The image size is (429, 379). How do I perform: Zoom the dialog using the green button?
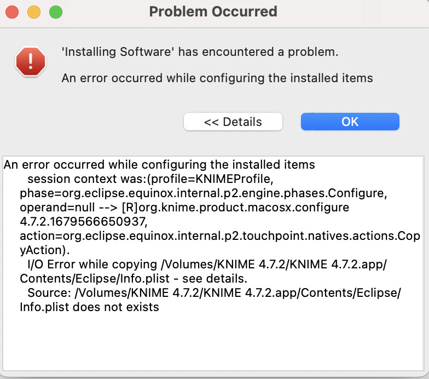[56, 12]
